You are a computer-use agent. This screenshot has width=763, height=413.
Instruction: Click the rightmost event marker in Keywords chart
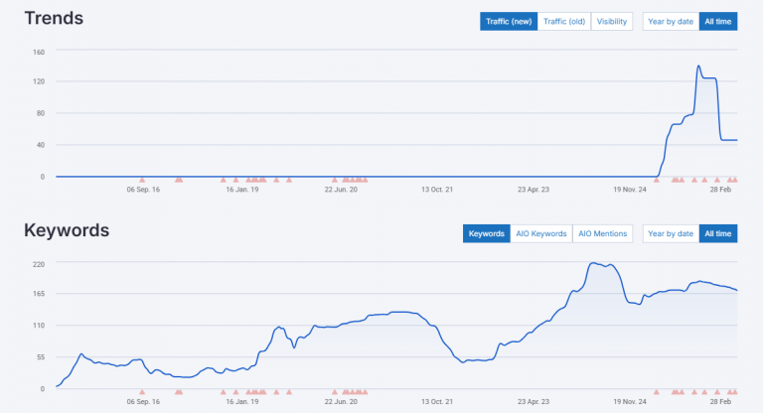coord(733,392)
